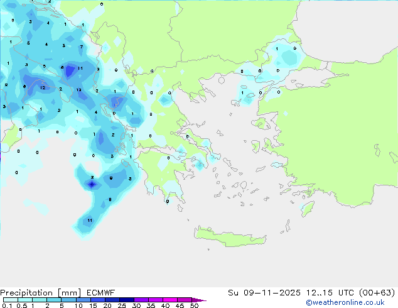This screenshot has width=398, height=308.
Task: Select the 35–40 mm legend color swatch
Action: click(x=155, y=300)
